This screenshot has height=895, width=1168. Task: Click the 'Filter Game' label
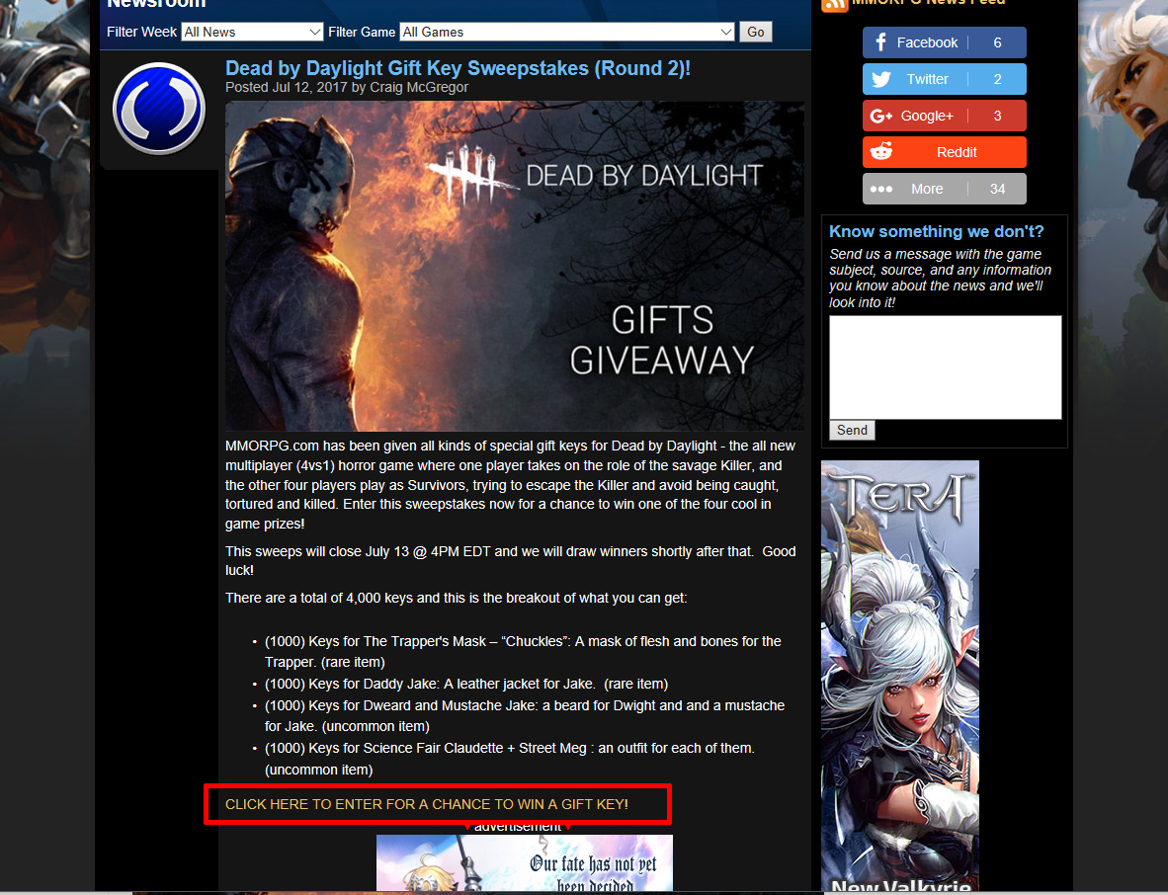(x=362, y=32)
